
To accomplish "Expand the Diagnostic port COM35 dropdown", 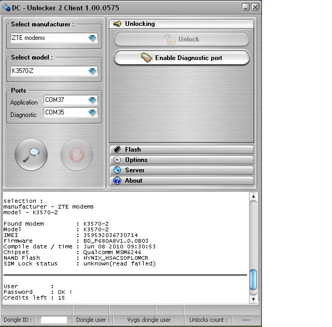I will click(x=92, y=112).
